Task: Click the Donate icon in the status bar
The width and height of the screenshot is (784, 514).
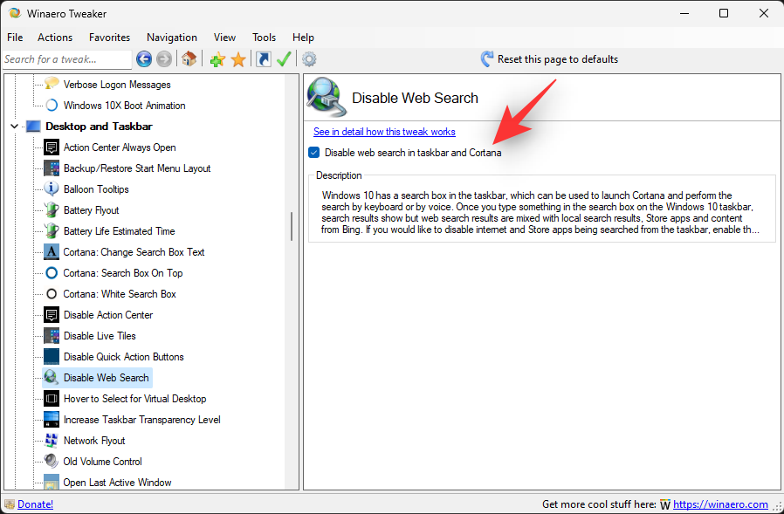Action: (x=9, y=504)
